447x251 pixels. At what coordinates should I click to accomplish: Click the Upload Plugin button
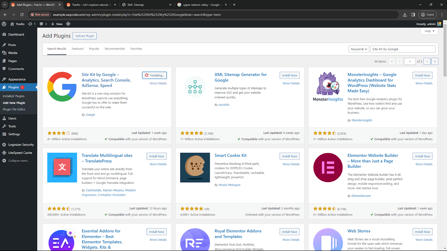(x=85, y=36)
